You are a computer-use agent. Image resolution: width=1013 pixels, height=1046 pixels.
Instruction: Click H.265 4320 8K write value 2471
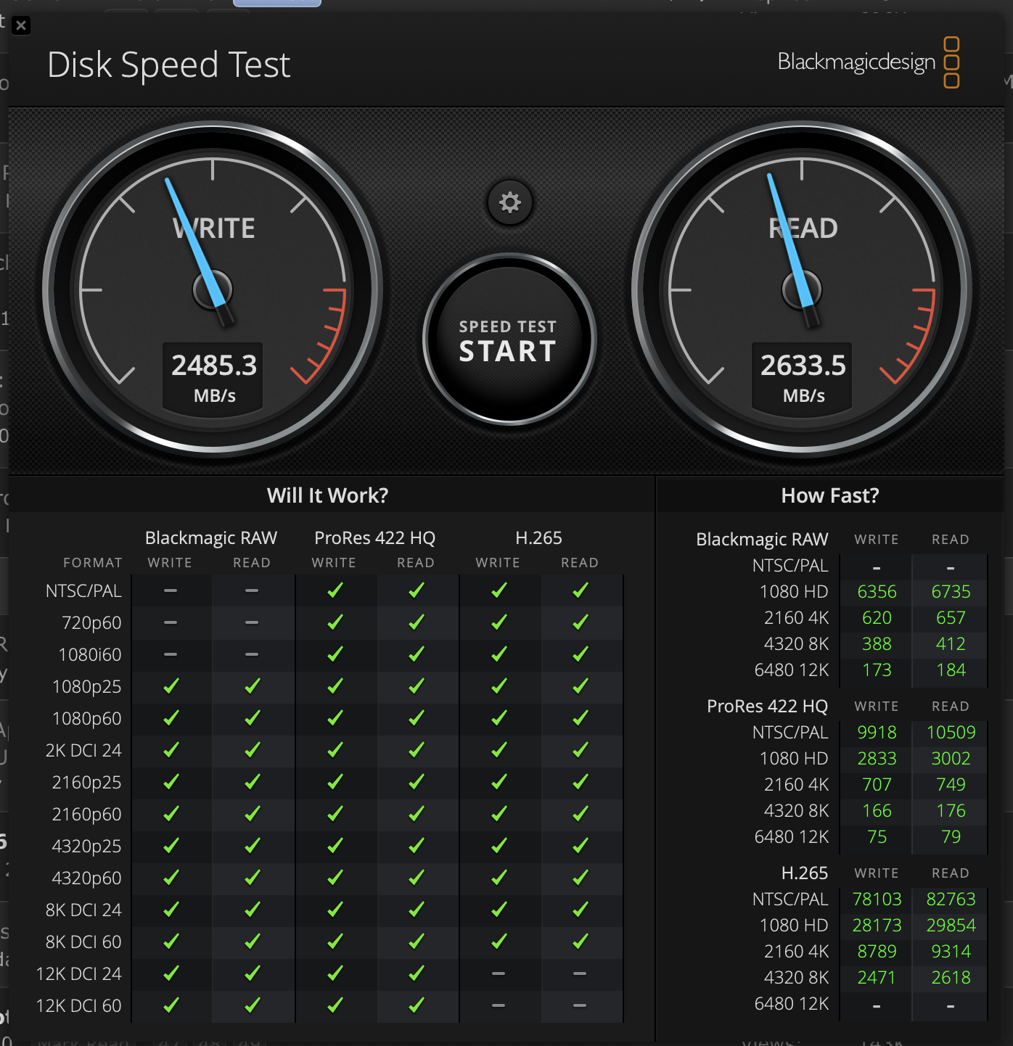point(877,978)
